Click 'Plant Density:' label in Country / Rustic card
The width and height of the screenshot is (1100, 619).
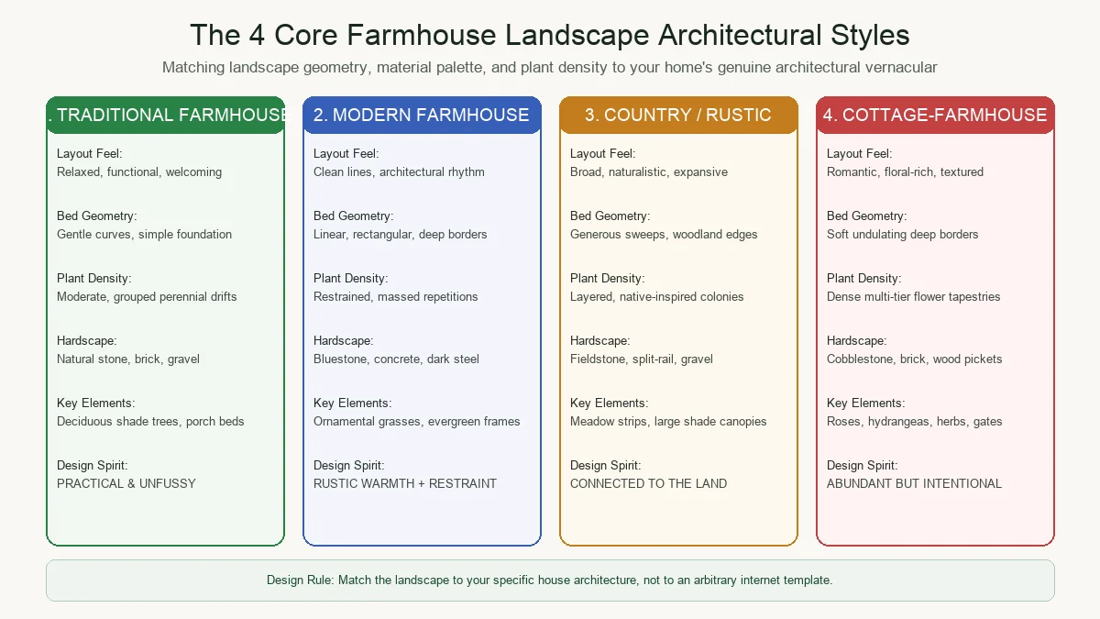608,278
